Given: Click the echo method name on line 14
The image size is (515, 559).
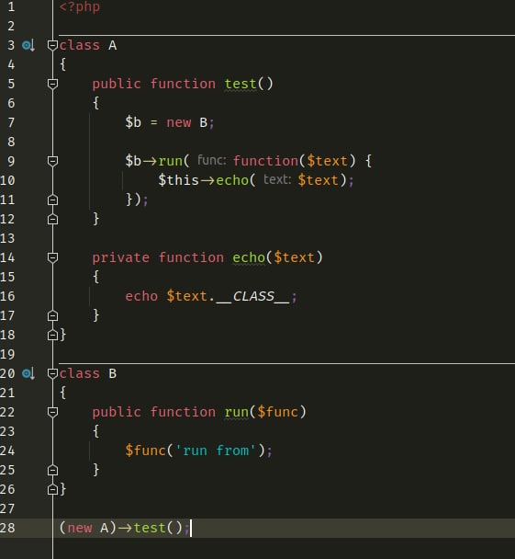Looking at the screenshot, I should 249,257.
